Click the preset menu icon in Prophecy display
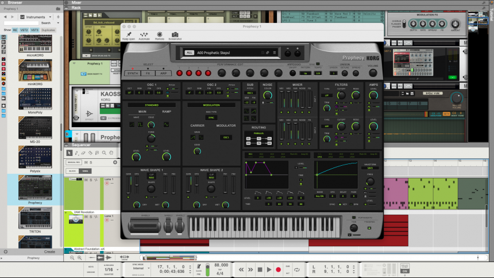The width and height of the screenshot is (494, 278). [x=275, y=53]
